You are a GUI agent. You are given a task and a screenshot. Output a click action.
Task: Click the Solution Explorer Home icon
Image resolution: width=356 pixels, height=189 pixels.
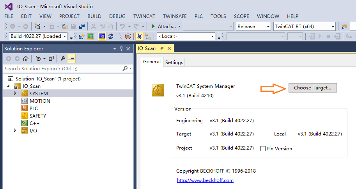(25, 59)
